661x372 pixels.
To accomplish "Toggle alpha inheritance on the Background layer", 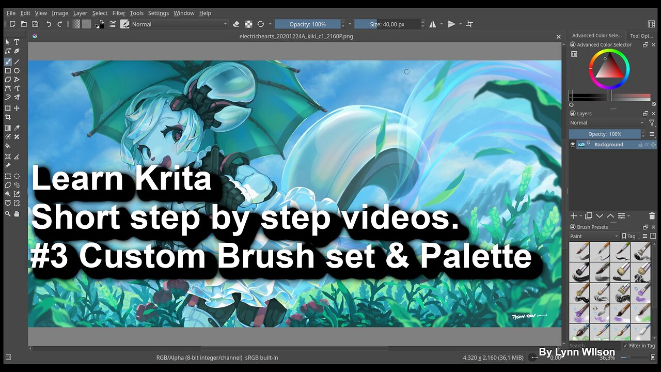I will [x=647, y=145].
